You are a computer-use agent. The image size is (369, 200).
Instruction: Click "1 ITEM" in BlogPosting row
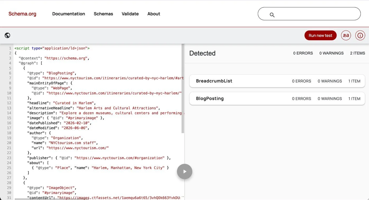(x=355, y=99)
